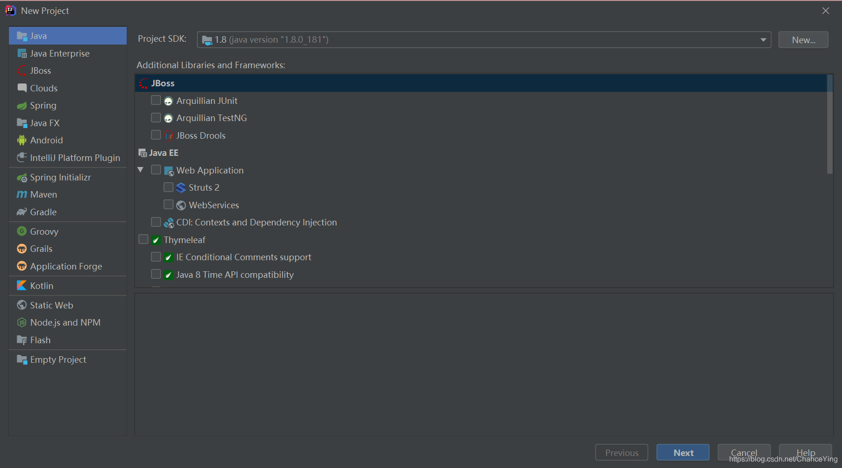Click the IntelliJ Platform Plugin icon
The width and height of the screenshot is (842, 468).
(22, 158)
